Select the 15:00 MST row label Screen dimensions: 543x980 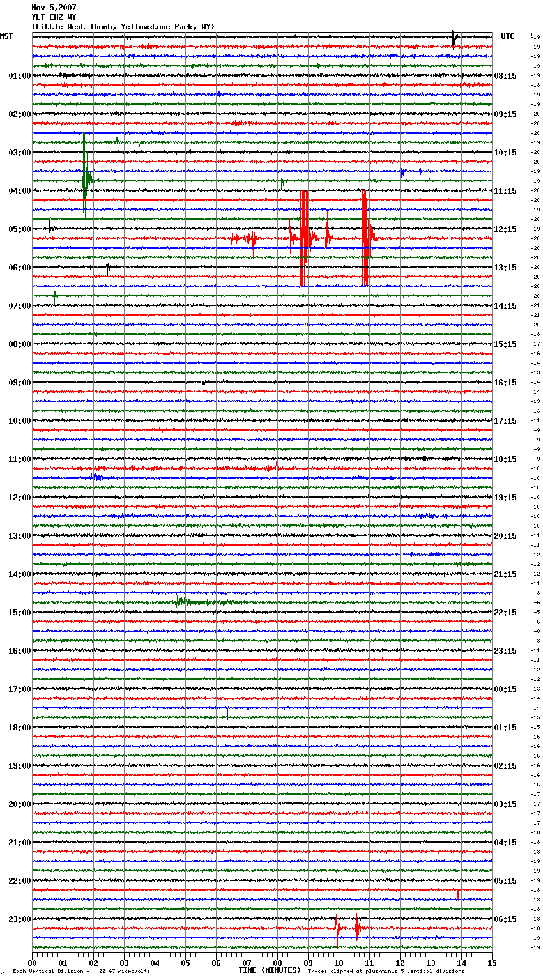pyautogui.click(x=19, y=613)
